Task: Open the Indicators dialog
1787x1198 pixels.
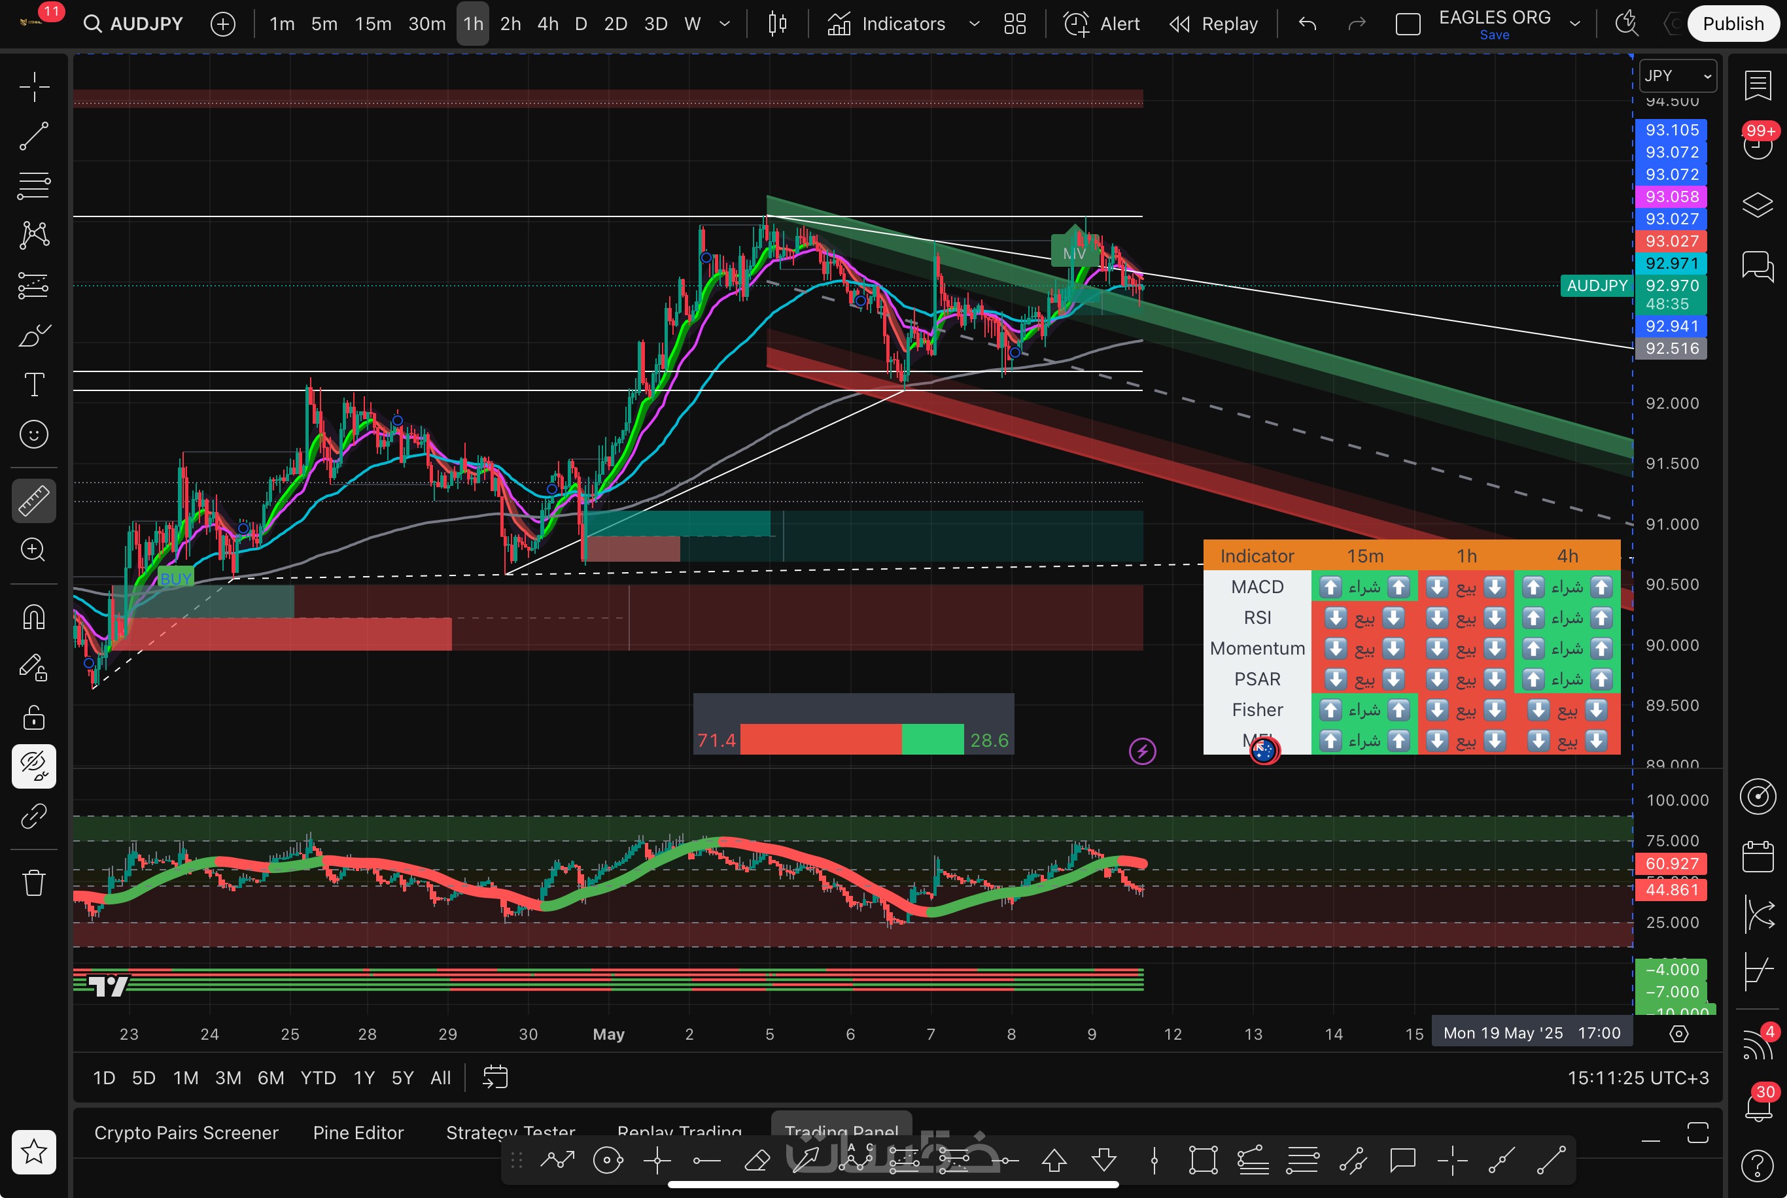Action: [x=886, y=24]
